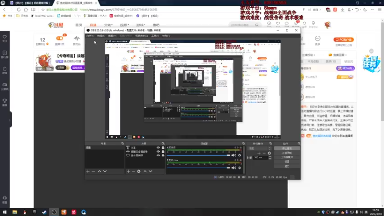Open the browser hamburger menu
384x216 pixels.
380,9
